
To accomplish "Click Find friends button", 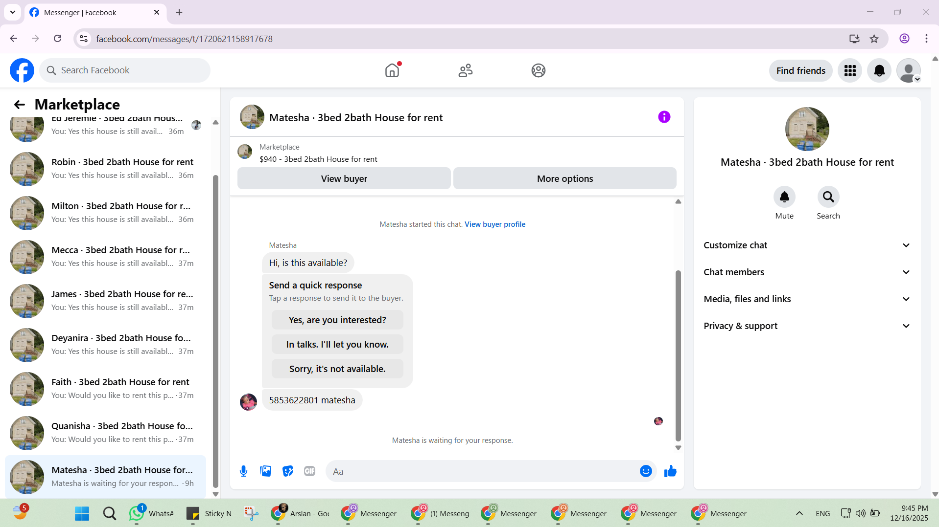I will coord(801,71).
